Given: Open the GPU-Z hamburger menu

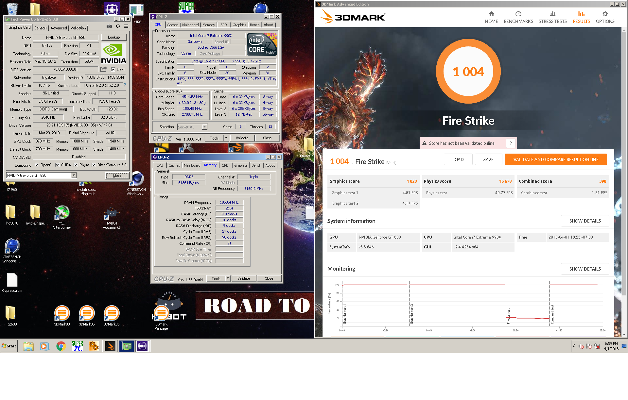Looking at the screenshot, I should tap(126, 26).
